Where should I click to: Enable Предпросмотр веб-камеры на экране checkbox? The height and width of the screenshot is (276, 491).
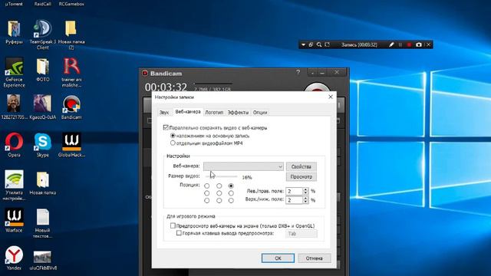tap(173, 225)
